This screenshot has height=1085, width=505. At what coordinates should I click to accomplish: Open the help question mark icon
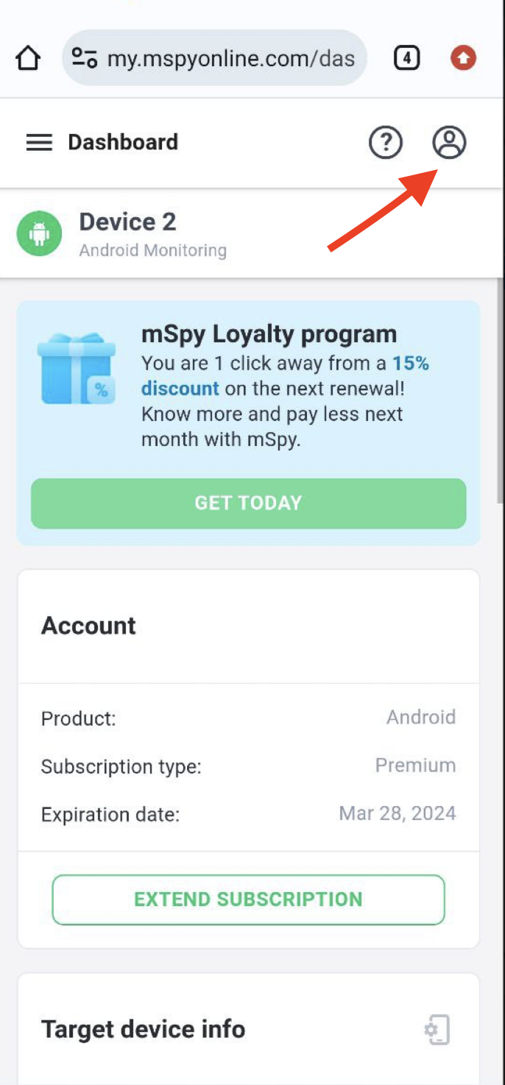pyautogui.click(x=386, y=142)
